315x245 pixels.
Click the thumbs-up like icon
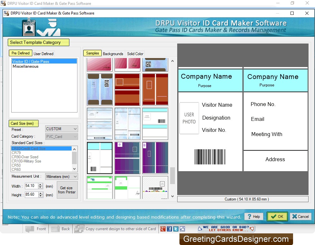pos(182,229)
